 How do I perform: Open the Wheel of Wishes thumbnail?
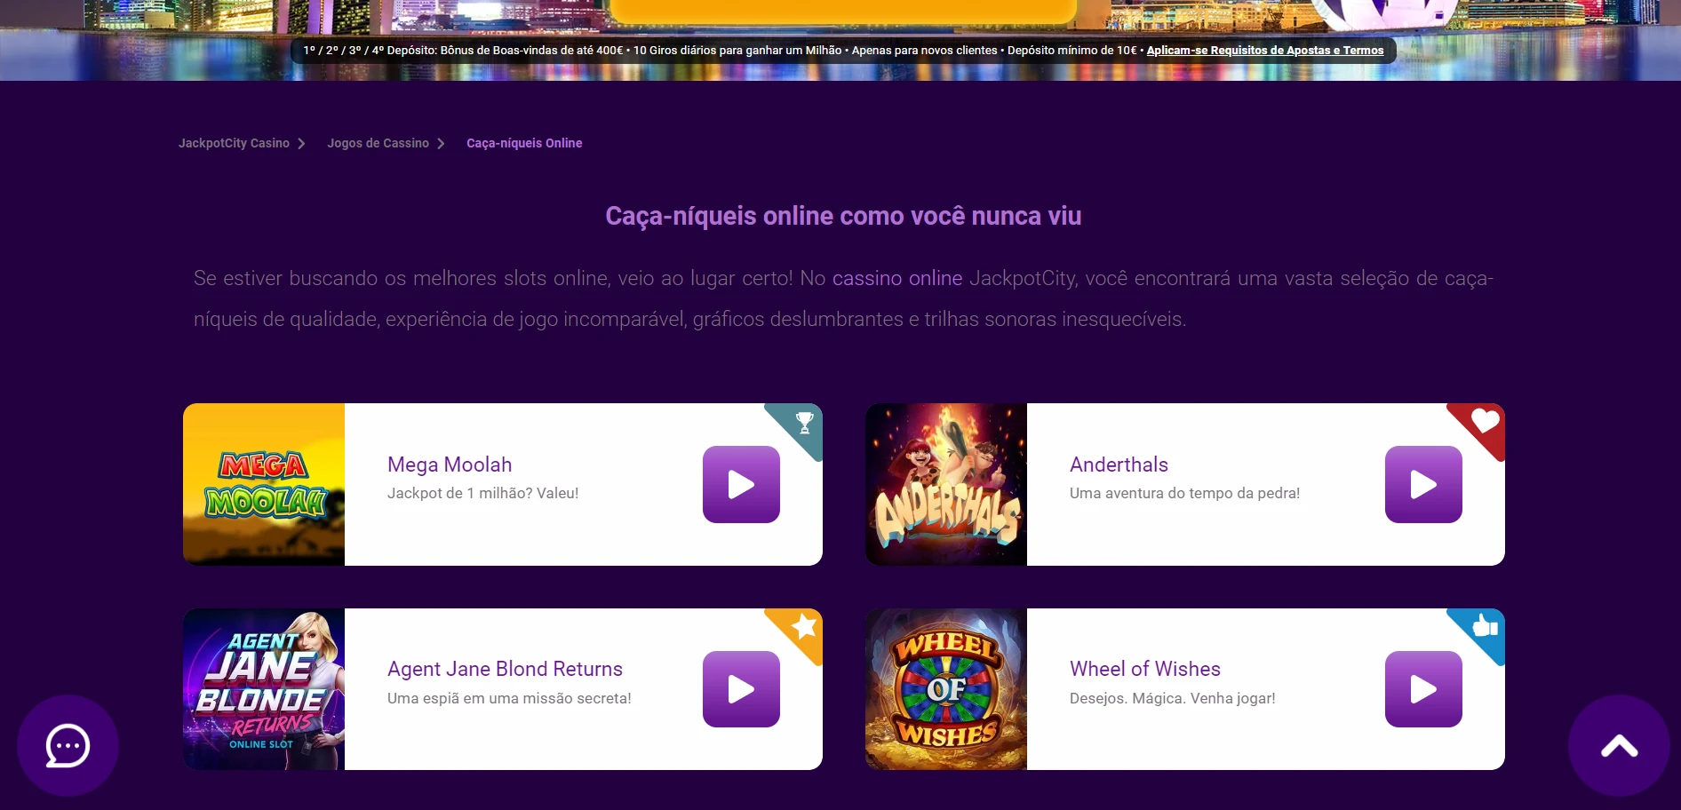946,689
